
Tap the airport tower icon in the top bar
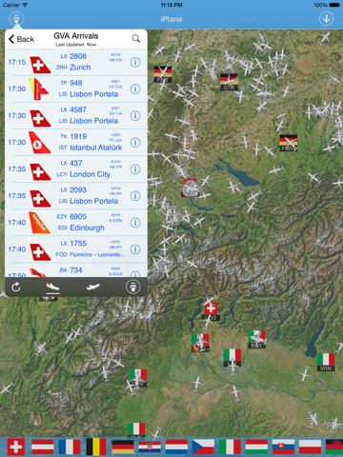[x=16, y=18]
